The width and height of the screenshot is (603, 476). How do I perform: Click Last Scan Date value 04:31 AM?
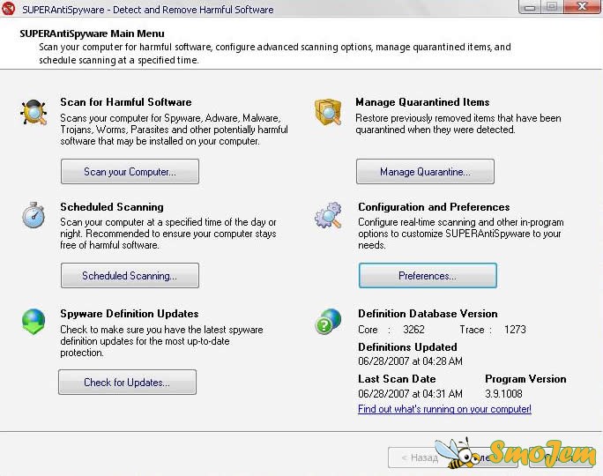pyautogui.click(x=410, y=394)
